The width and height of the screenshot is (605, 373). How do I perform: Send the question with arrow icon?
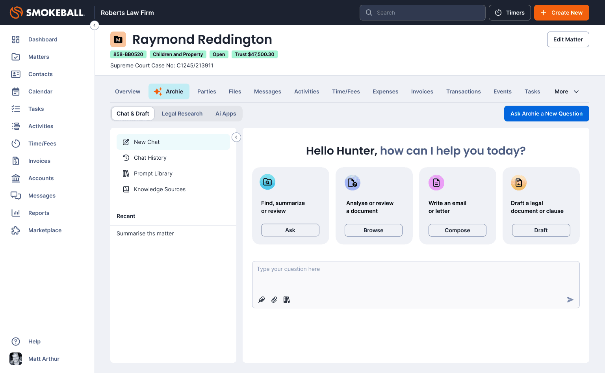(570, 300)
